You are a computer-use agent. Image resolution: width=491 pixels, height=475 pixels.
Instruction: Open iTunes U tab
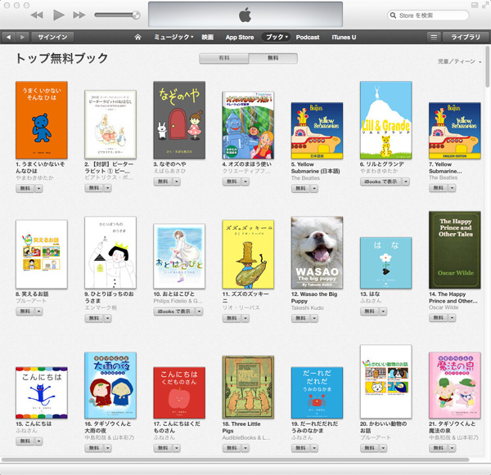(344, 37)
